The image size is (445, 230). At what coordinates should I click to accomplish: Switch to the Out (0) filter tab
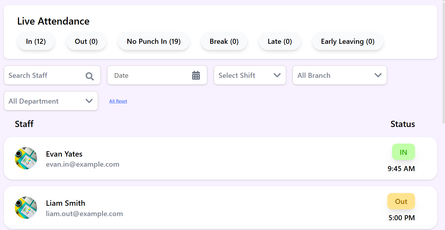coord(86,41)
